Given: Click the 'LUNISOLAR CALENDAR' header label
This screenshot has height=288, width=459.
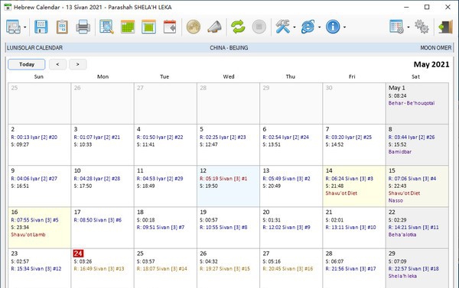Looking at the screenshot, I should click(34, 47).
